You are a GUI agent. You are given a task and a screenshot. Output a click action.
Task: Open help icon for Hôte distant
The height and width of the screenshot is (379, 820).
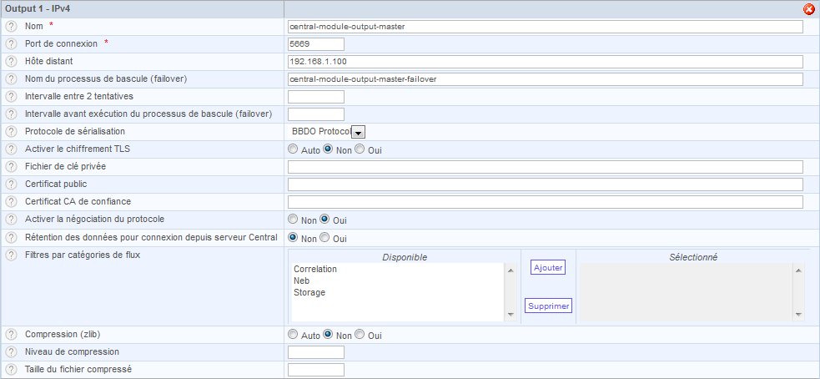(11, 61)
